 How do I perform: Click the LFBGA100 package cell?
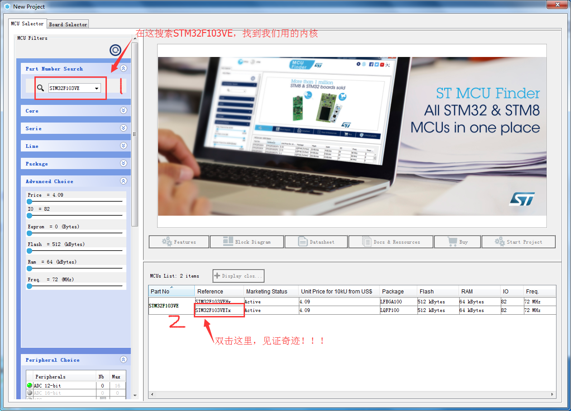tap(398, 302)
